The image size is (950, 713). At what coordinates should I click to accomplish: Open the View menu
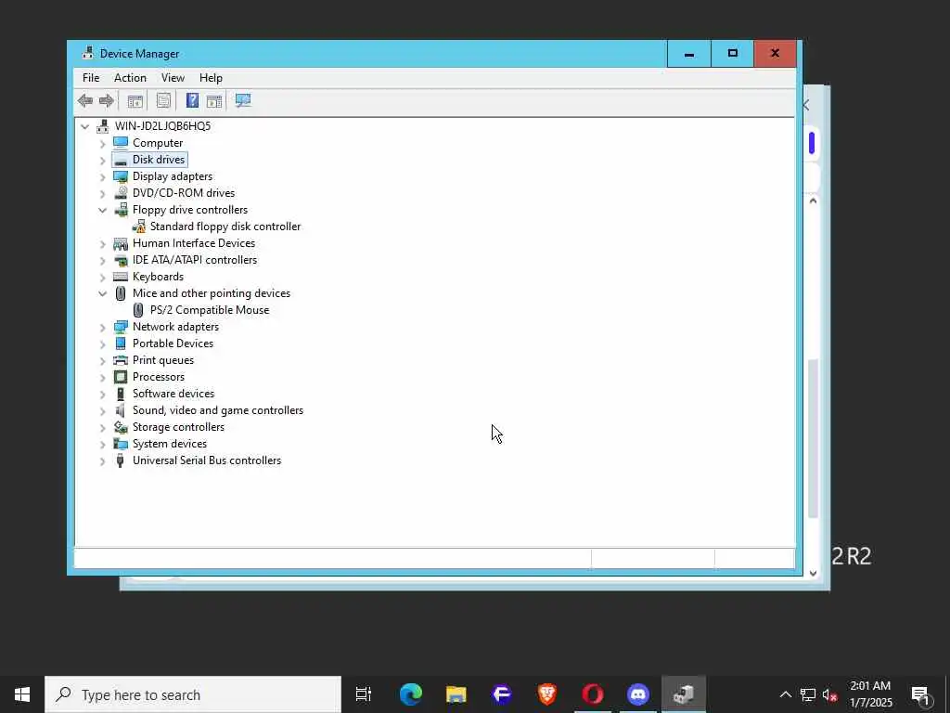coord(173,78)
